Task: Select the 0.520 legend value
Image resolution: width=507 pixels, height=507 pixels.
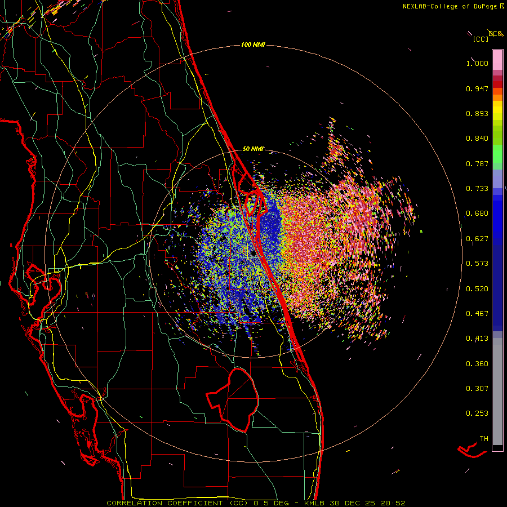Action: [477, 289]
